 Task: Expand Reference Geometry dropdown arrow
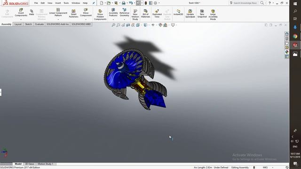pyautogui.click(x=124, y=20)
